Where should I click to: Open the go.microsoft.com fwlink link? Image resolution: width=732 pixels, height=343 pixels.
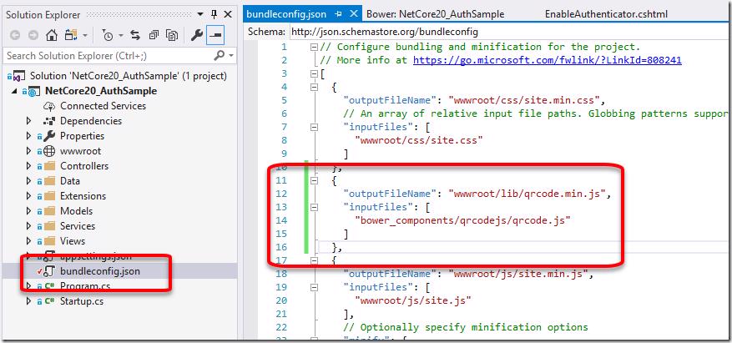548,60
